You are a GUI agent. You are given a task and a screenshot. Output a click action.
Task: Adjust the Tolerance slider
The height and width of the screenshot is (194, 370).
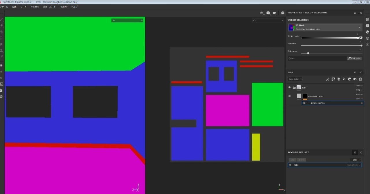point(332,53)
